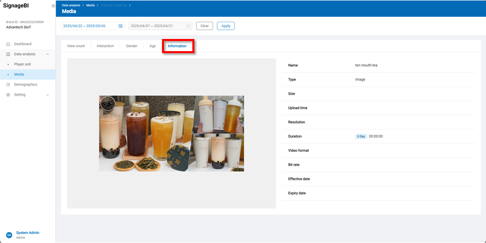Open the Player unit submenu item
This screenshot has width=486, height=243.
(22, 64)
